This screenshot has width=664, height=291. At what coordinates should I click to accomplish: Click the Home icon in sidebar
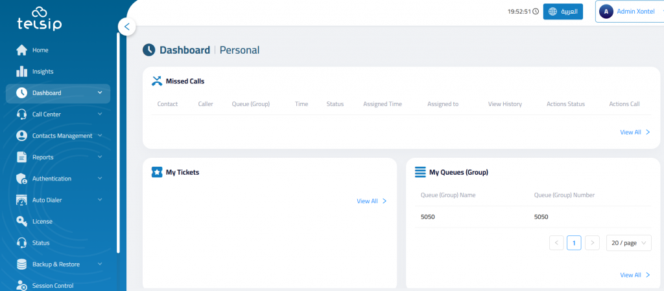coord(21,50)
